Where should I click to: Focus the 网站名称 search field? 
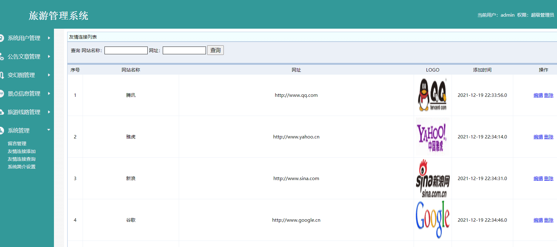click(126, 50)
